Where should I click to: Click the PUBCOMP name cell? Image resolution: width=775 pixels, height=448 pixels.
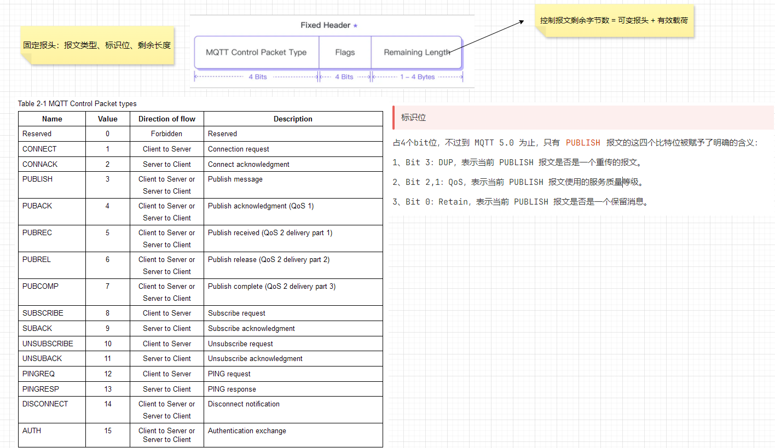52,292
